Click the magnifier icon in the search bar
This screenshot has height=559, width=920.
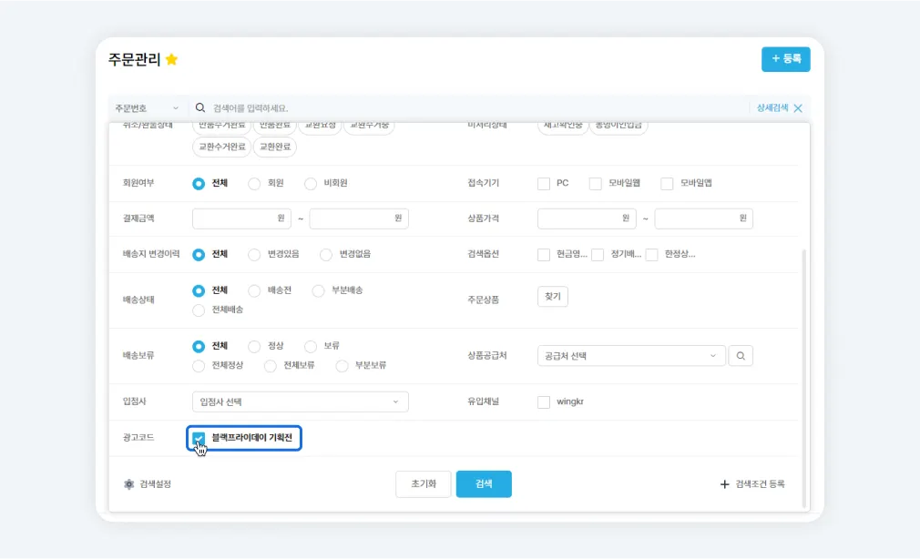point(200,108)
